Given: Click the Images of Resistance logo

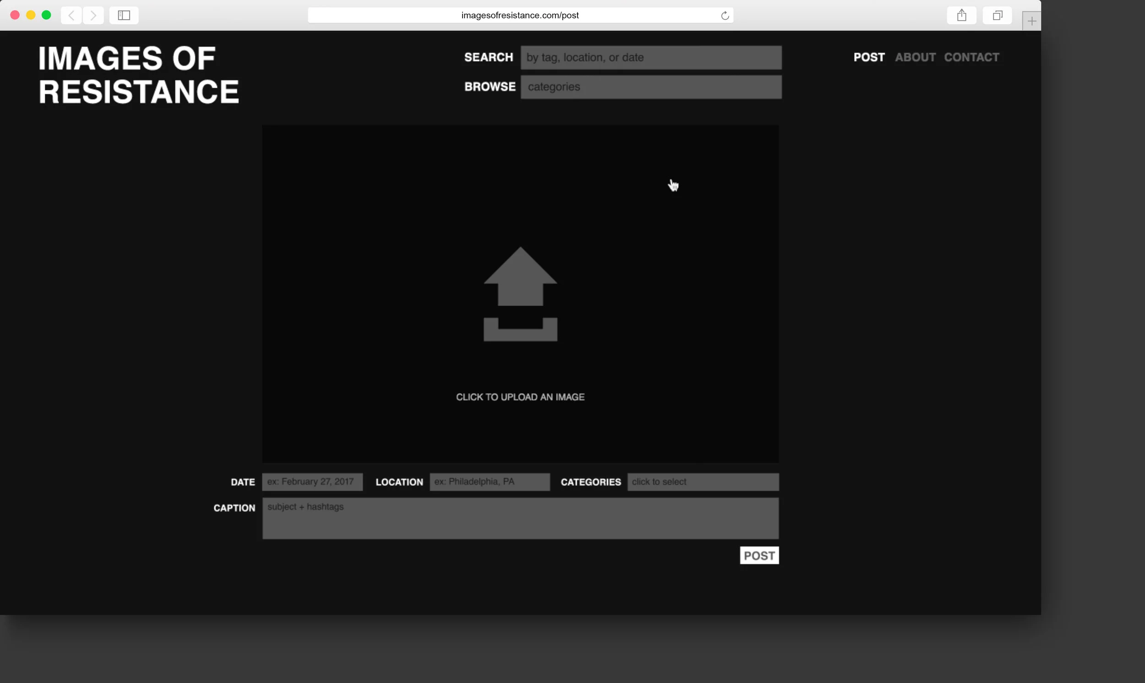Looking at the screenshot, I should point(138,75).
